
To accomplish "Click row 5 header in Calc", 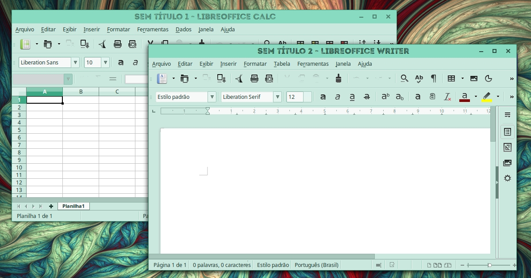I will tap(19, 130).
